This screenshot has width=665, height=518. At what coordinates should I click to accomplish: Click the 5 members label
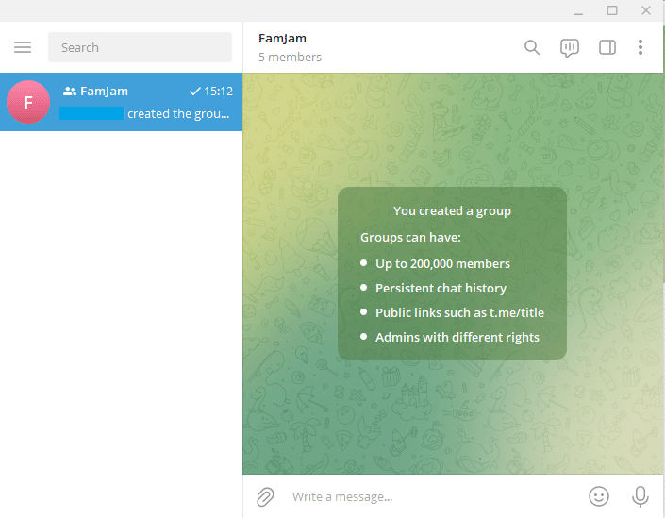291,58
